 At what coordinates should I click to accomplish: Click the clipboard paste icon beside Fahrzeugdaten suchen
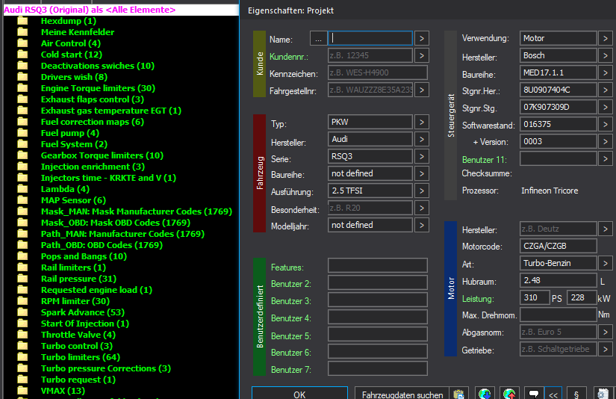click(x=458, y=394)
